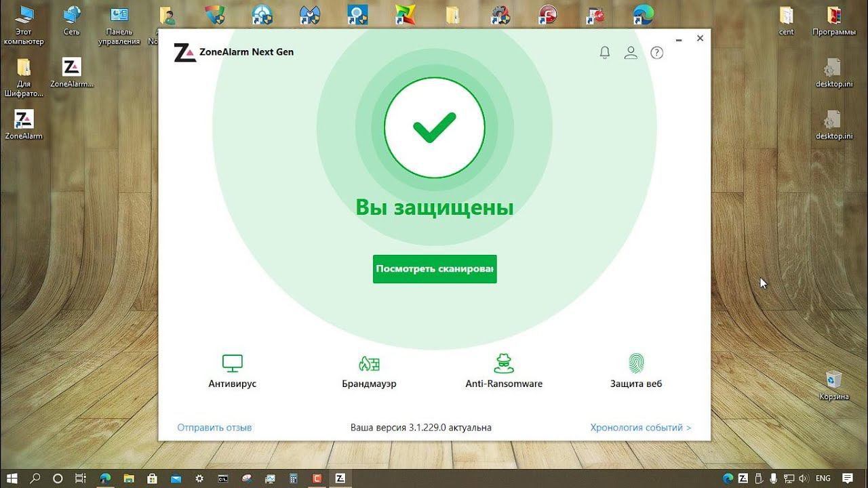868x488 pixels.
Task: Open the taskbar search magnifier
Action: (35, 479)
